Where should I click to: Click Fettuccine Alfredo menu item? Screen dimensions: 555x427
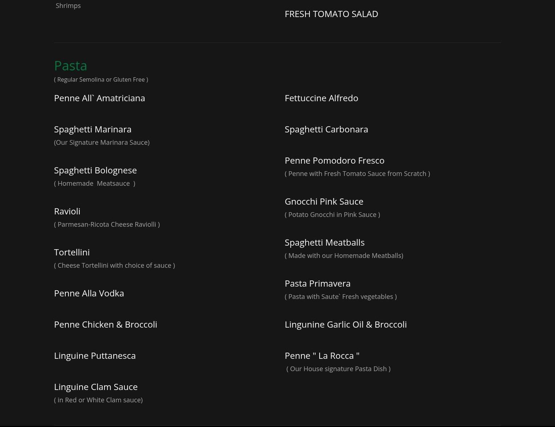tap(321, 98)
